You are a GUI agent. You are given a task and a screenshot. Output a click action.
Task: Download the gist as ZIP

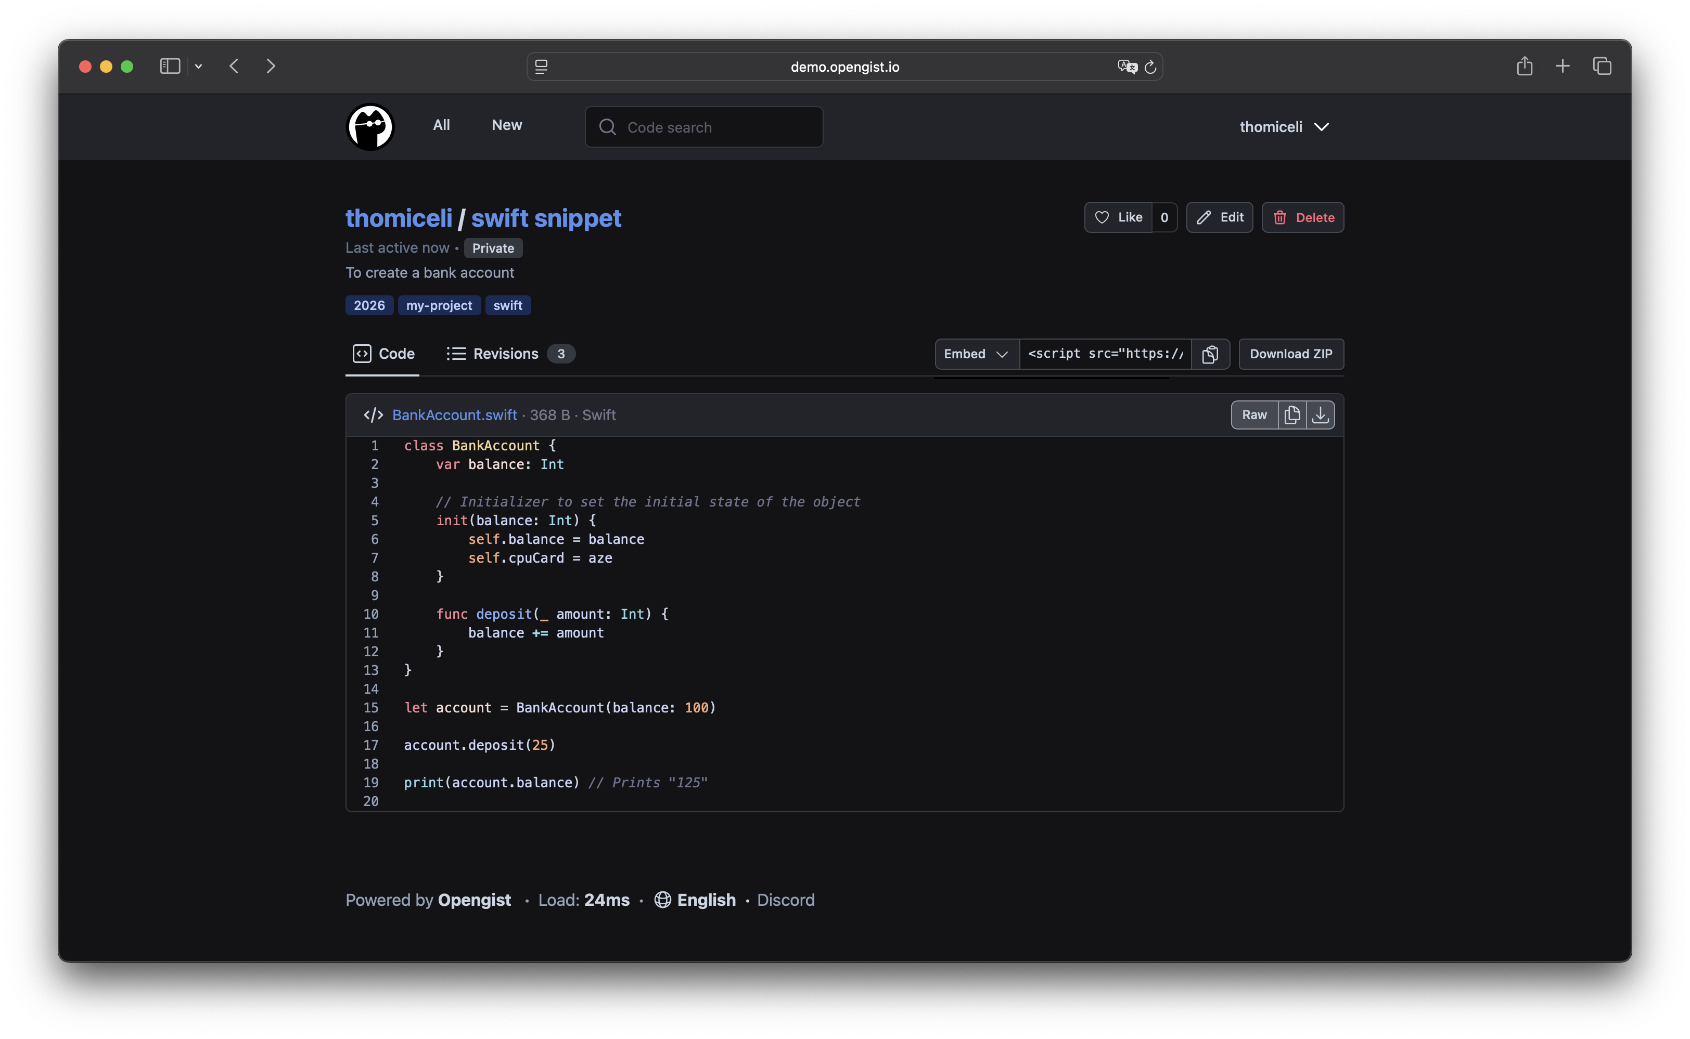pyautogui.click(x=1290, y=354)
